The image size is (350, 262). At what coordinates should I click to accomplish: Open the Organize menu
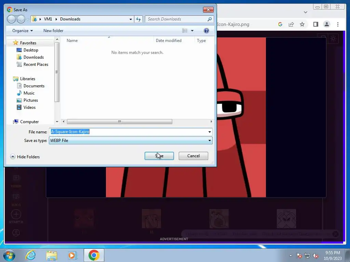22,30
